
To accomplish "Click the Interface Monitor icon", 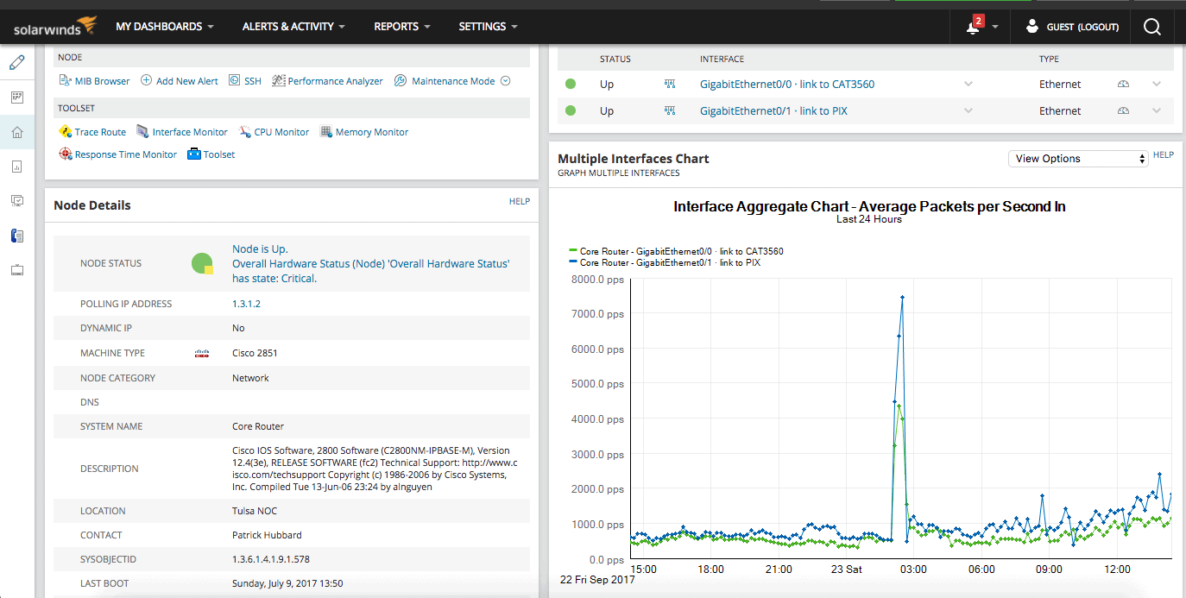I will pyautogui.click(x=142, y=131).
